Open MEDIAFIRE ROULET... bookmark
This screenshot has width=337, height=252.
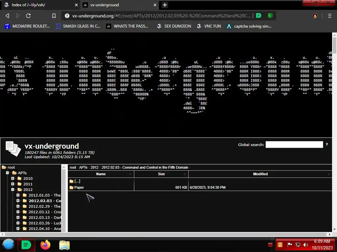(27, 26)
